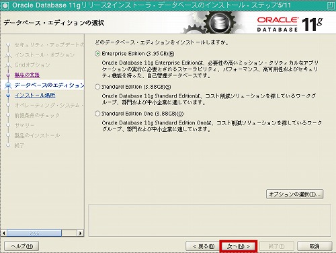Image resolution: width=336 pixels, height=253 pixels.
Task: Click the maximize icon in title bar
Action: click(x=331, y=5)
